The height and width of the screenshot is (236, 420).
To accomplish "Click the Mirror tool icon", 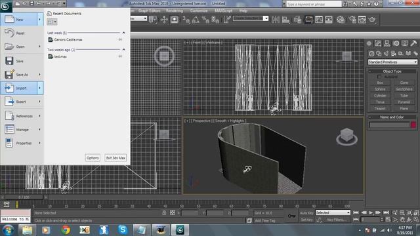I will point(276,20).
